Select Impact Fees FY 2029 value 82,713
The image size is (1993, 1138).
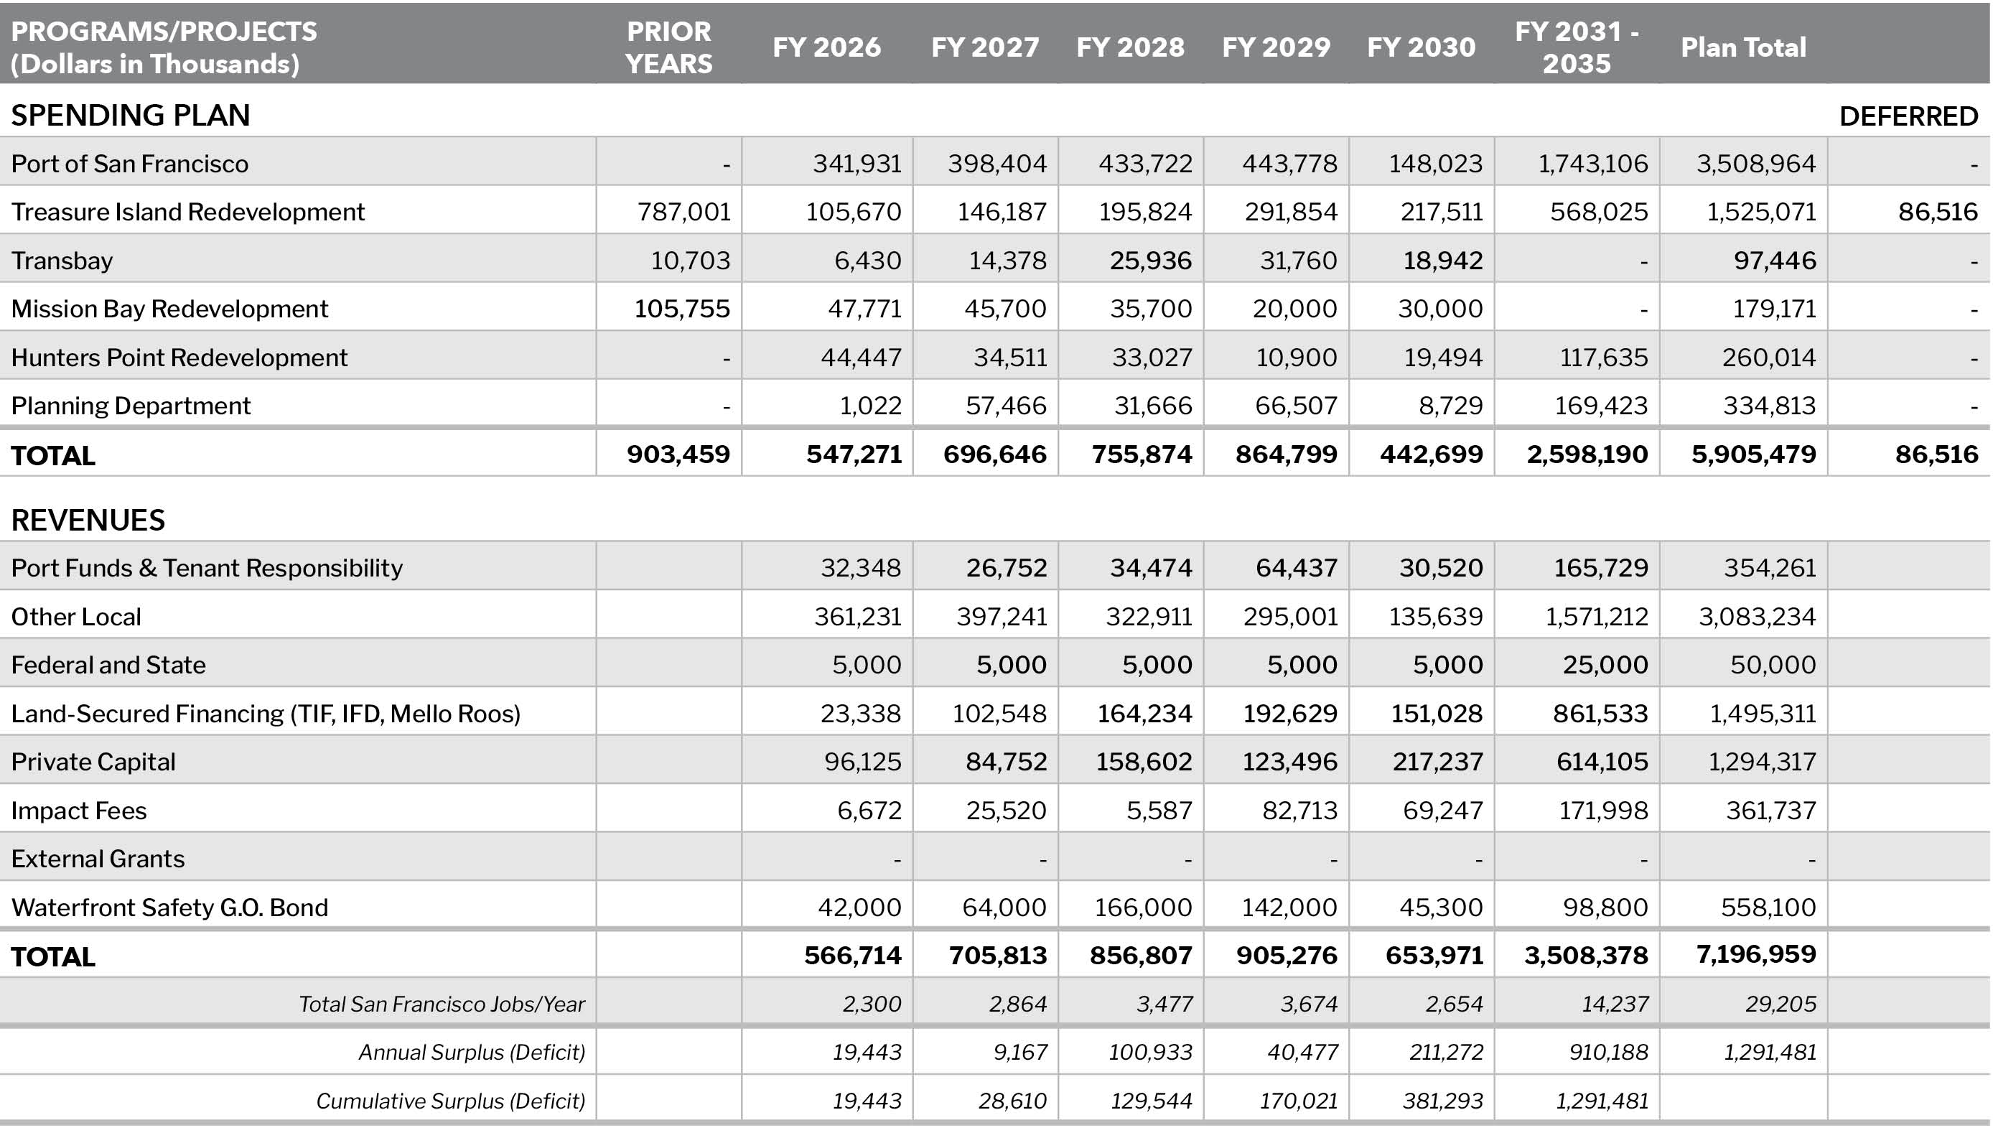(x=1299, y=811)
